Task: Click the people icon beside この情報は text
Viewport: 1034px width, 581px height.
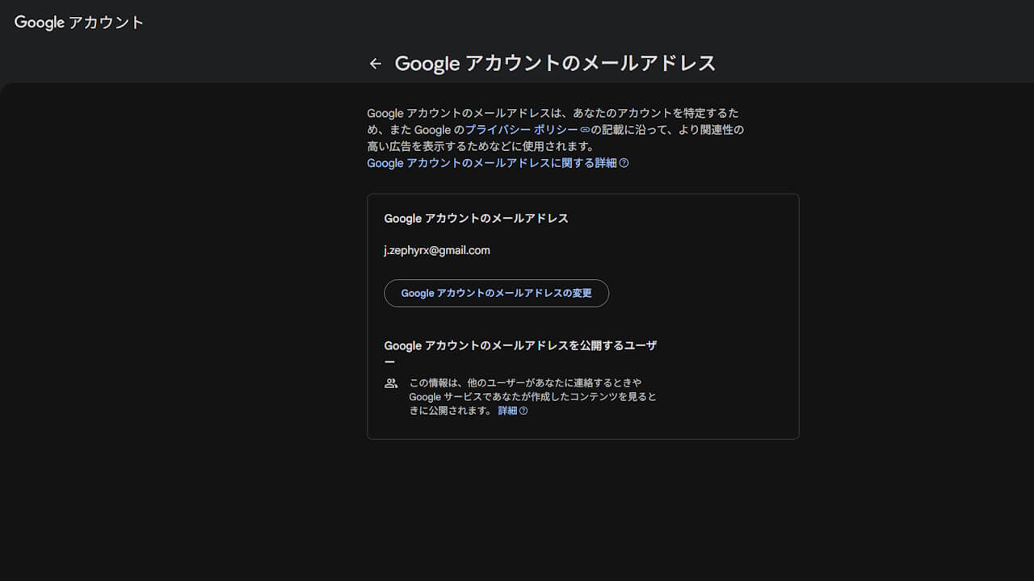Action: tap(391, 383)
